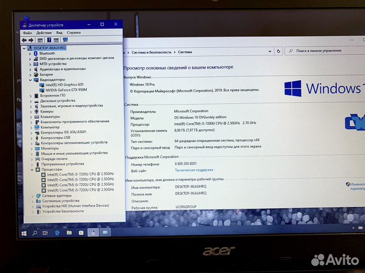Expand the MTD-устройства category
Image resolution: width=365 pixels, height=273 pixels.
tap(30, 64)
